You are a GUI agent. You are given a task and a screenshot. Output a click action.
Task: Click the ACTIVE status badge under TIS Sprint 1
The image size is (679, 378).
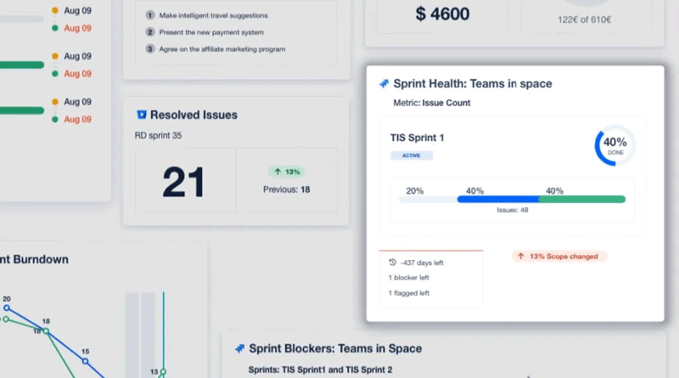[x=412, y=155]
